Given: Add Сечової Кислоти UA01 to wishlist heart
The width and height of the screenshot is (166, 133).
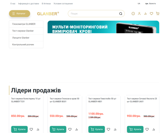Looking at the screenshot, I should point(147,129).
